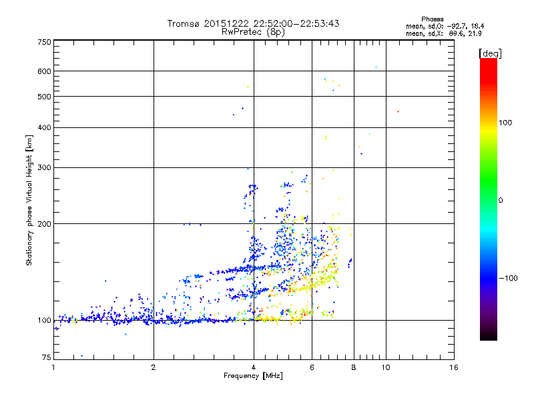Image resolution: width=534 pixels, height=400 pixels.
Task: Click the plot title 'Tromsø 20151222 22:52:00-22:53:43'
Action: tap(253, 23)
